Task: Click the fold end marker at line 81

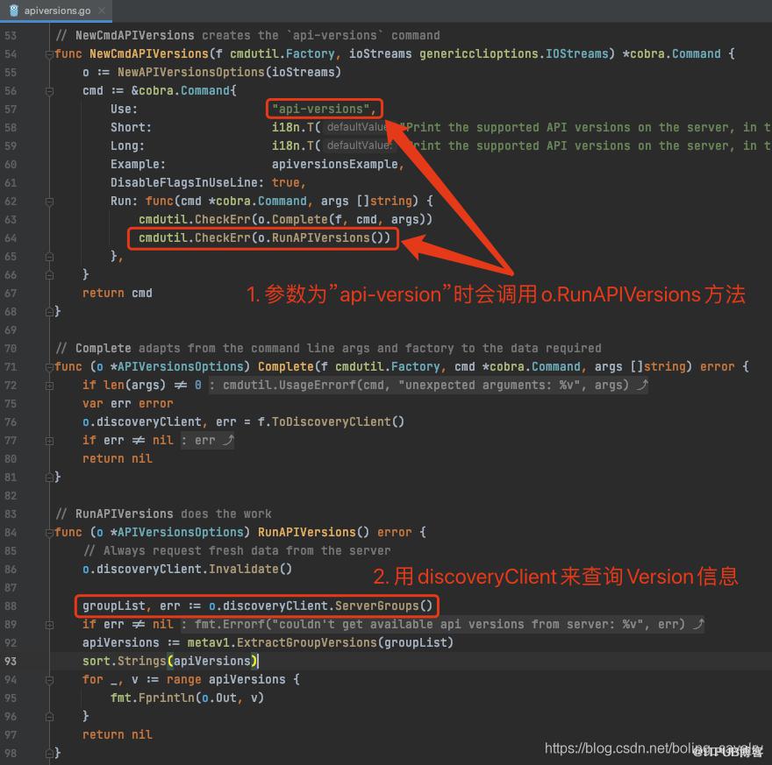Action: pos(49,478)
